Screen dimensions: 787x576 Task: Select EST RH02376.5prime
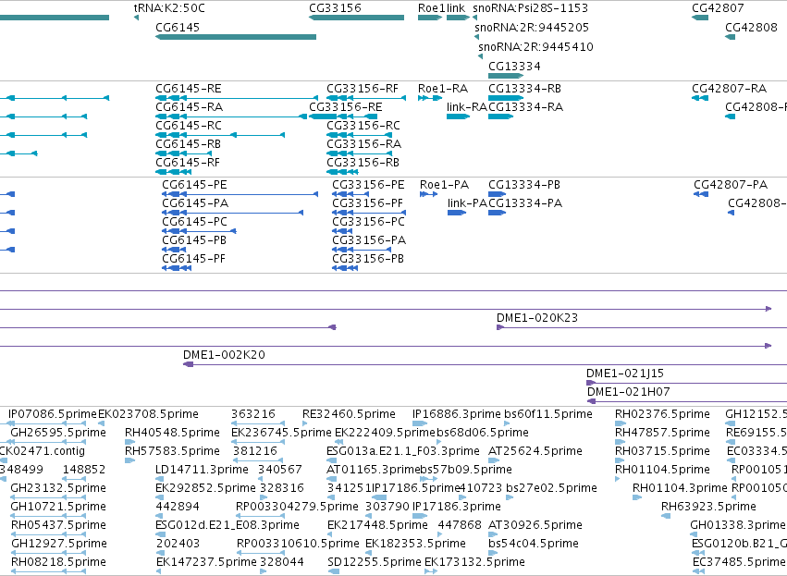[662, 414]
